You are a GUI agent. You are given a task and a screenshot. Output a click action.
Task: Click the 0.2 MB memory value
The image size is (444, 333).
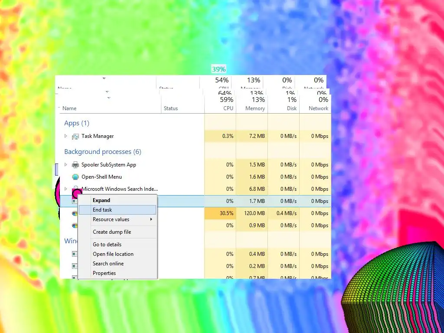[257, 266]
